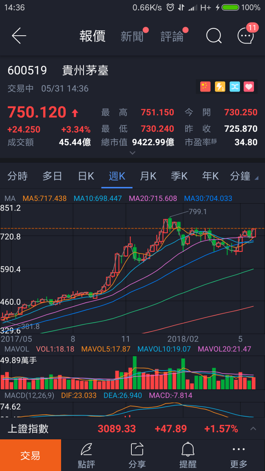Switch to the 報價 tab
This screenshot has width=265, height=471.
click(92, 36)
